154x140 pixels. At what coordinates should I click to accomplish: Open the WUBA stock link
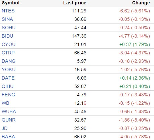(9, 111)
